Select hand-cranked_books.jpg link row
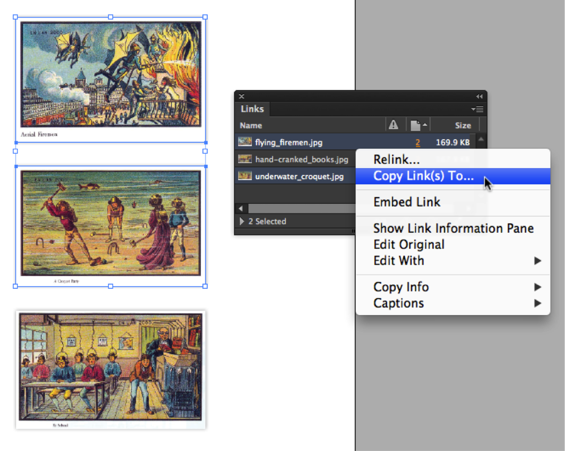Image resolution: width=565 pixels, height=451 pixels. point(295,159)
